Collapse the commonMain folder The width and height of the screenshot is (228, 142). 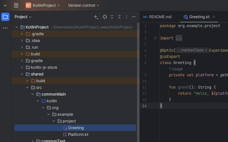click(x=32, y=94)
